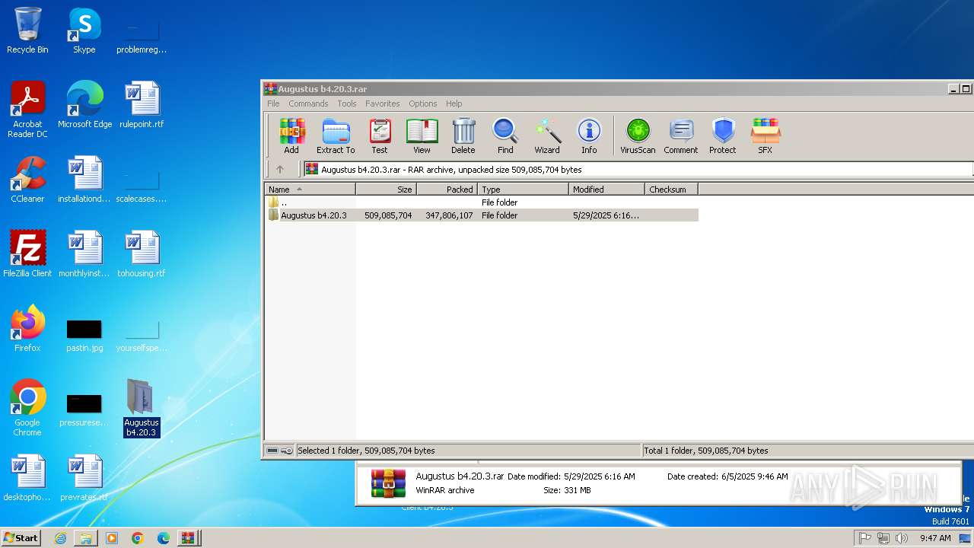Select the rulepoint.rtf desktop file
The height and width of the screenshot is (548, 974).
(142, 105)
